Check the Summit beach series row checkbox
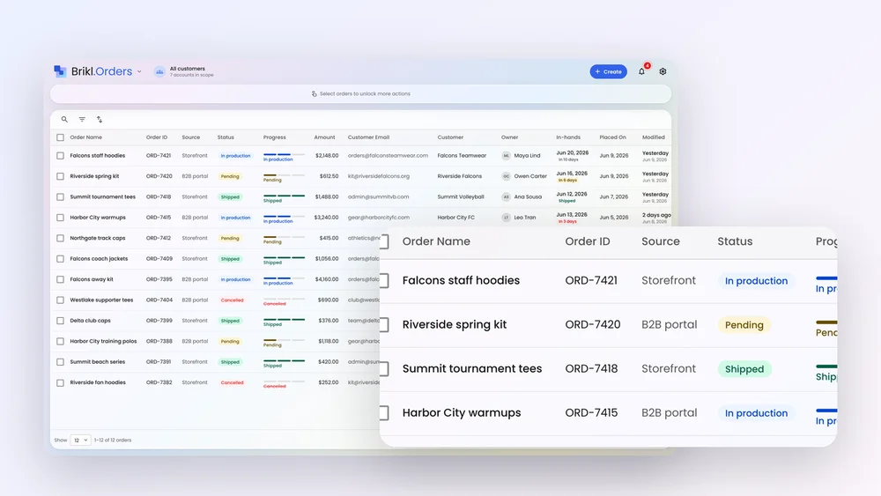This screenshot has width=881, height=496. (60, 362)
